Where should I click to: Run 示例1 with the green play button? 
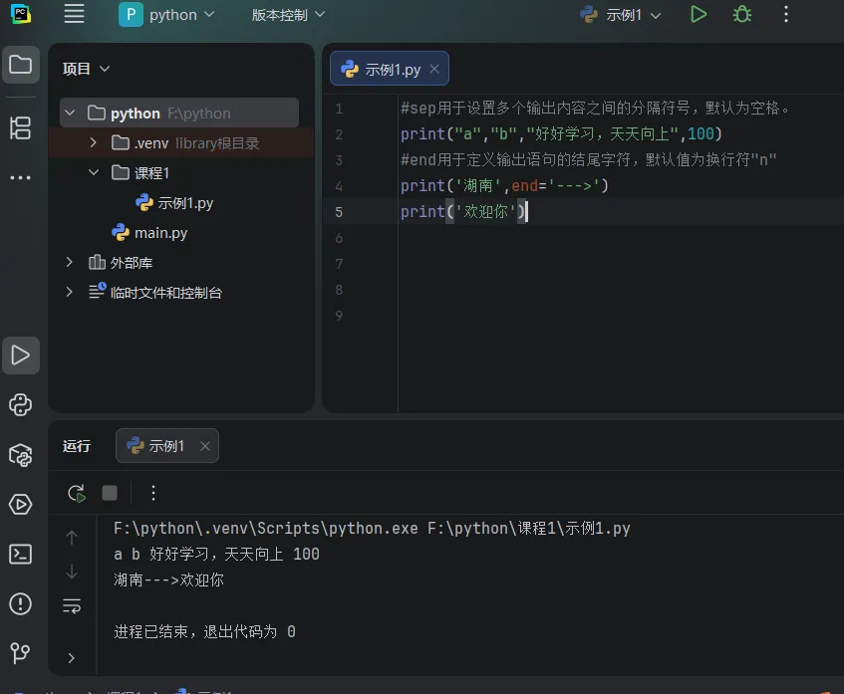(699, 14)
